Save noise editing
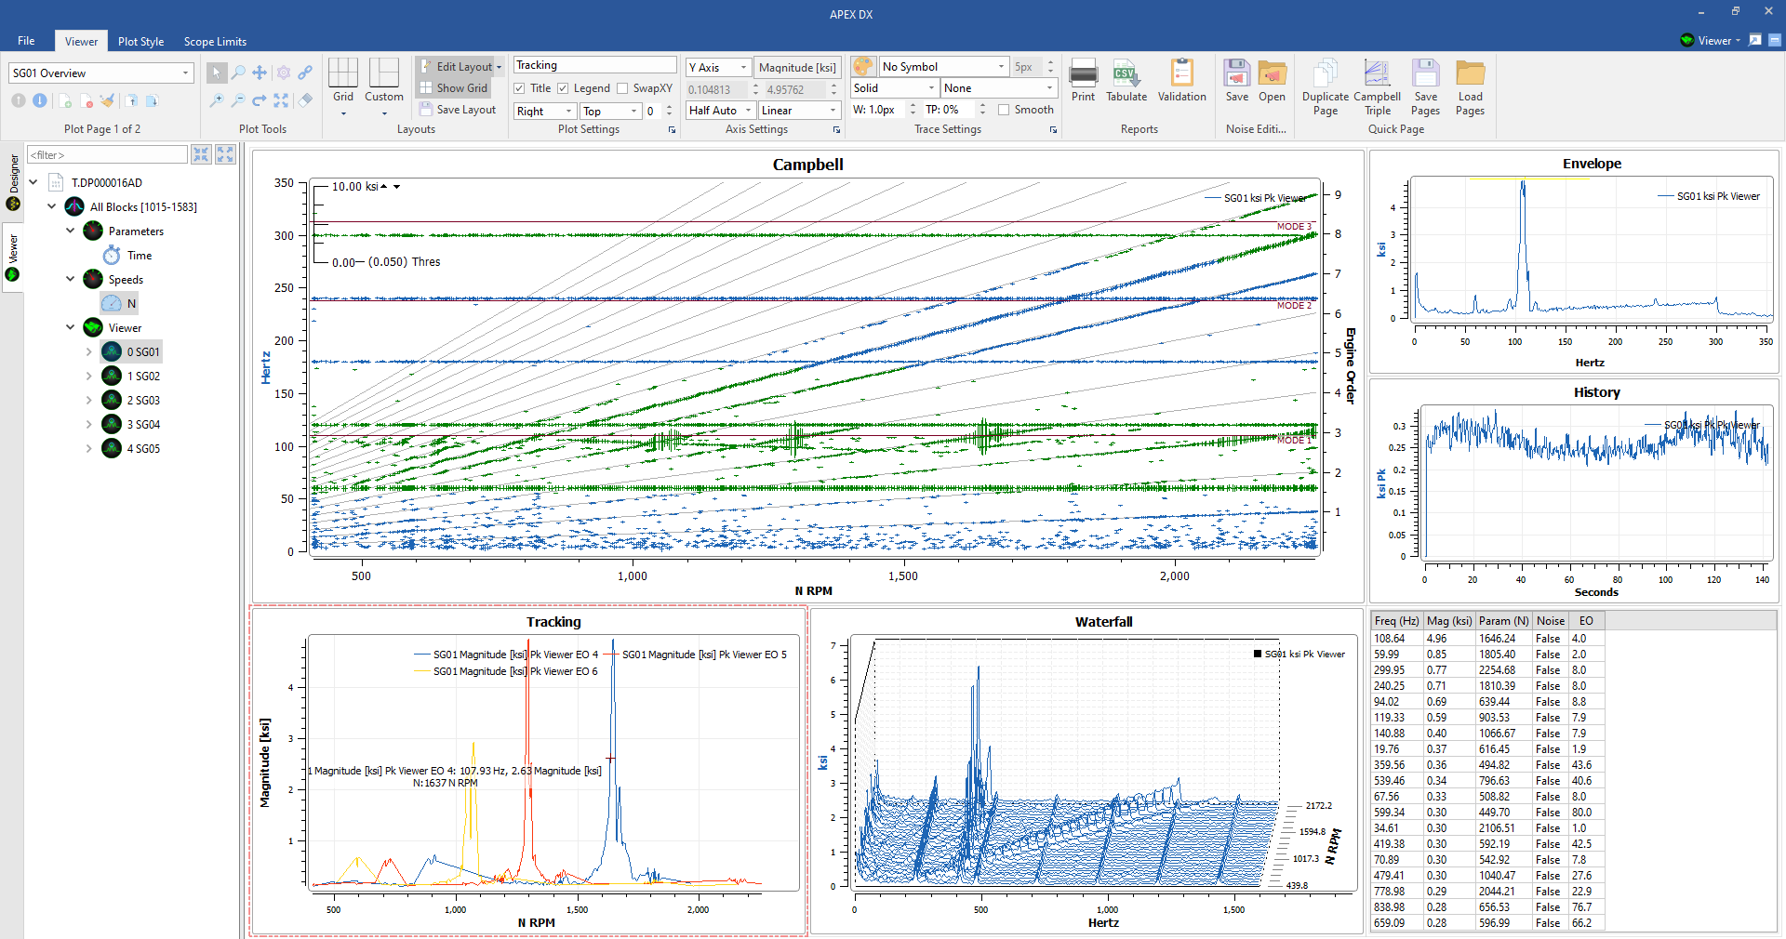This screenshot has height=939, width=1786. pos(1237,80)
